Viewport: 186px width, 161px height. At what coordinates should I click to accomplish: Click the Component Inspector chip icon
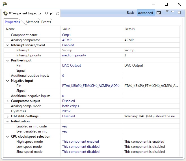5,13
